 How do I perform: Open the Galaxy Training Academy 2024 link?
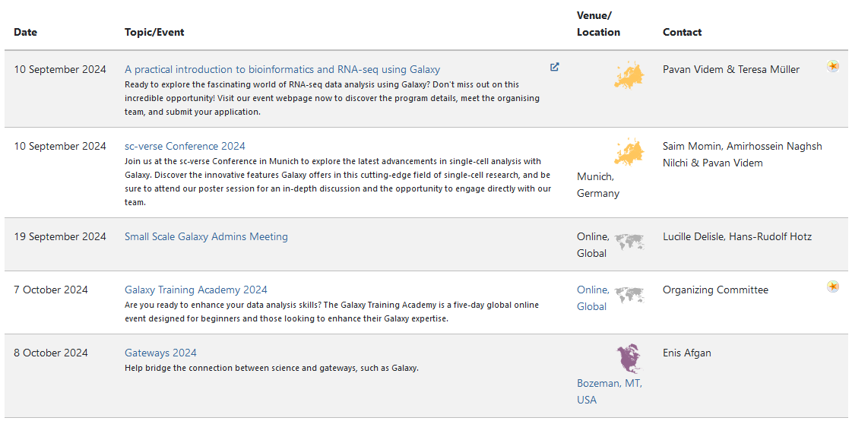pyautogui.click(x=195, y=290)
